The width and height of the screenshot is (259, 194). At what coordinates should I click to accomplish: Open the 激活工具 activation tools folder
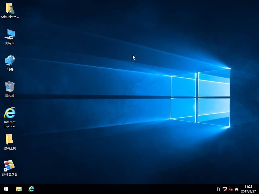(10, 141)
